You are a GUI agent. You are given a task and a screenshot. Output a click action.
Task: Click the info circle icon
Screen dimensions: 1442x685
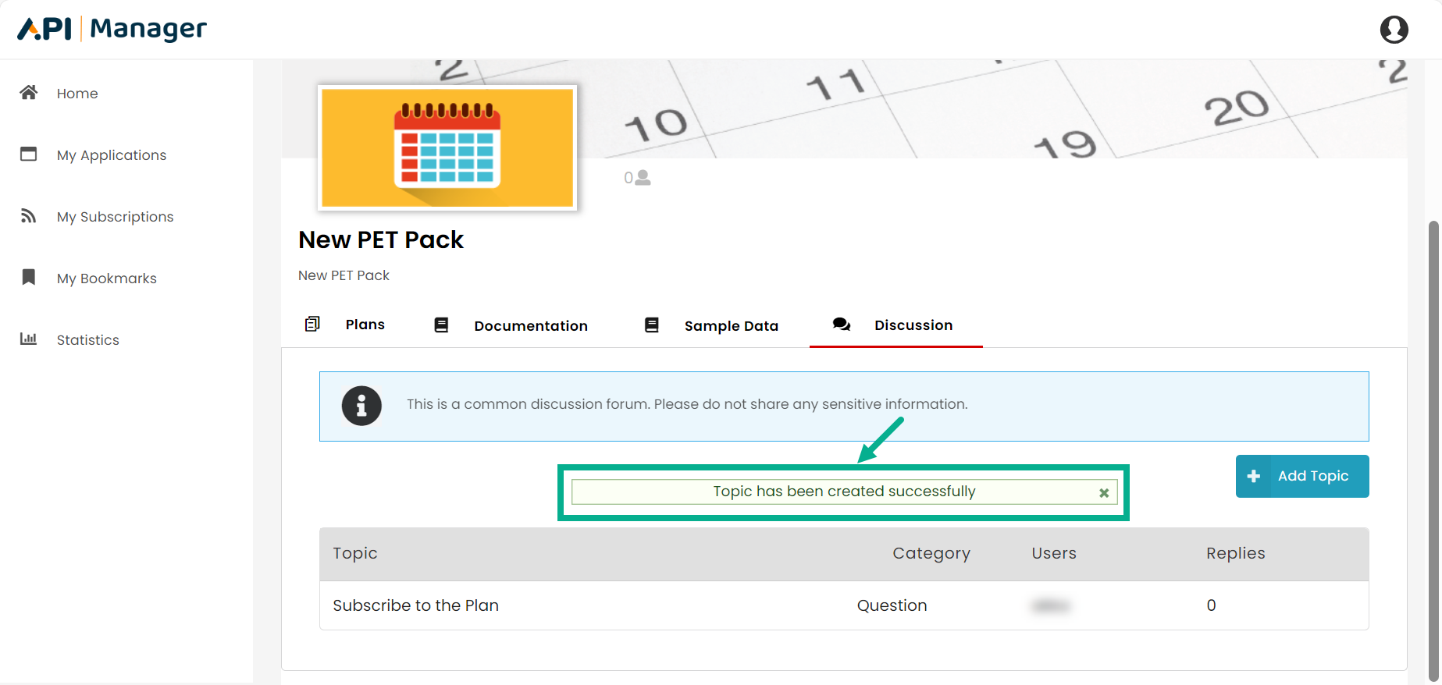361,406
